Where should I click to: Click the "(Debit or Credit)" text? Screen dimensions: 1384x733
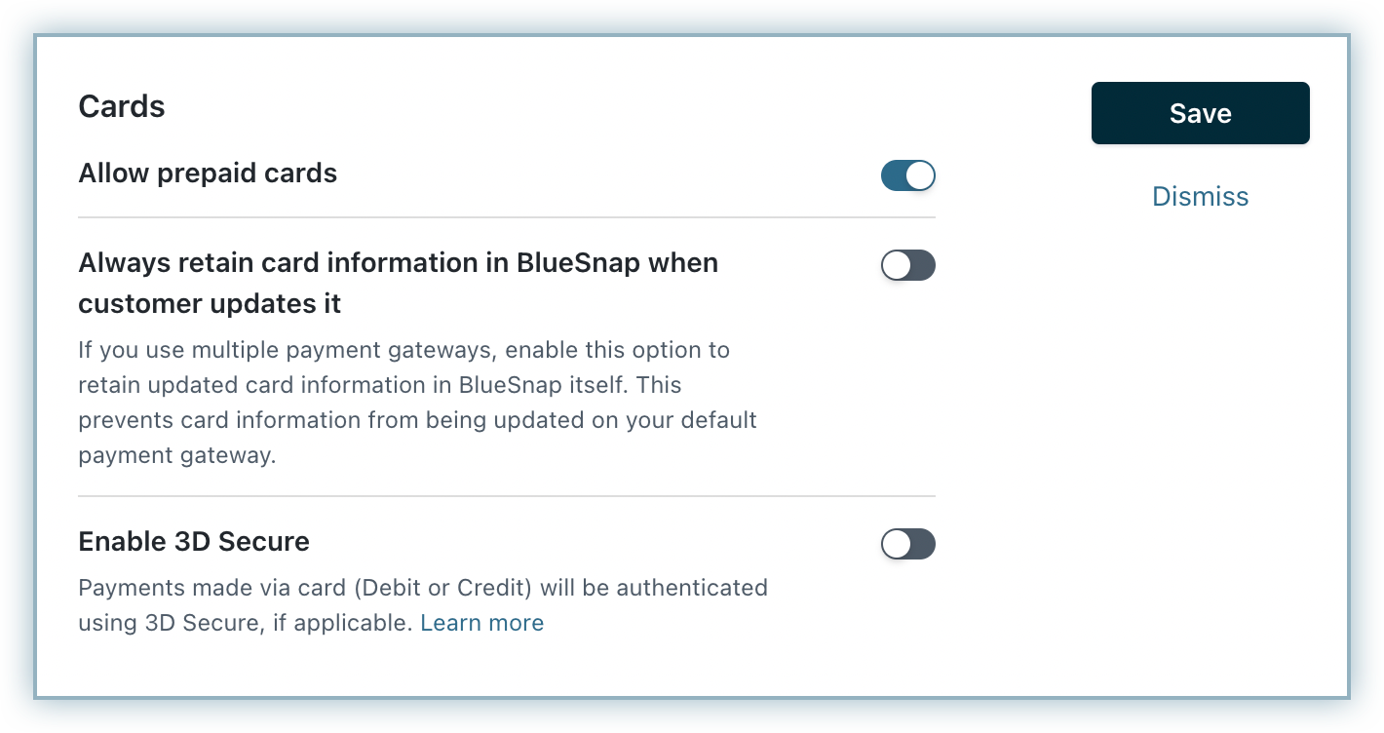[x=458, y=588]
